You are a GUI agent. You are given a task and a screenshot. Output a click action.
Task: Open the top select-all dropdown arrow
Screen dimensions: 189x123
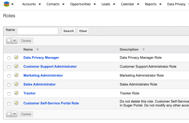(x=14, y=41)
